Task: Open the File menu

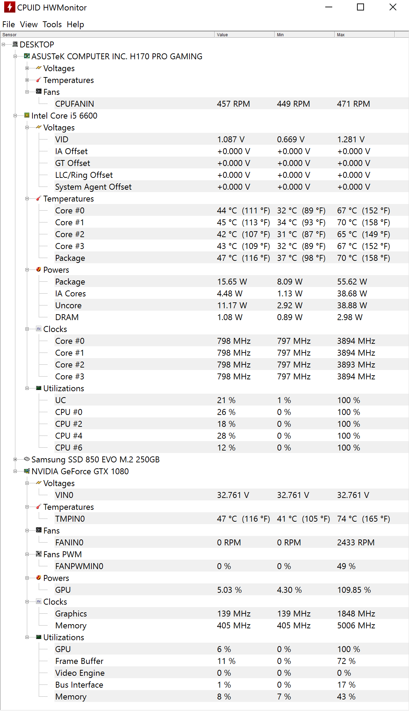Action: point(9,24)
